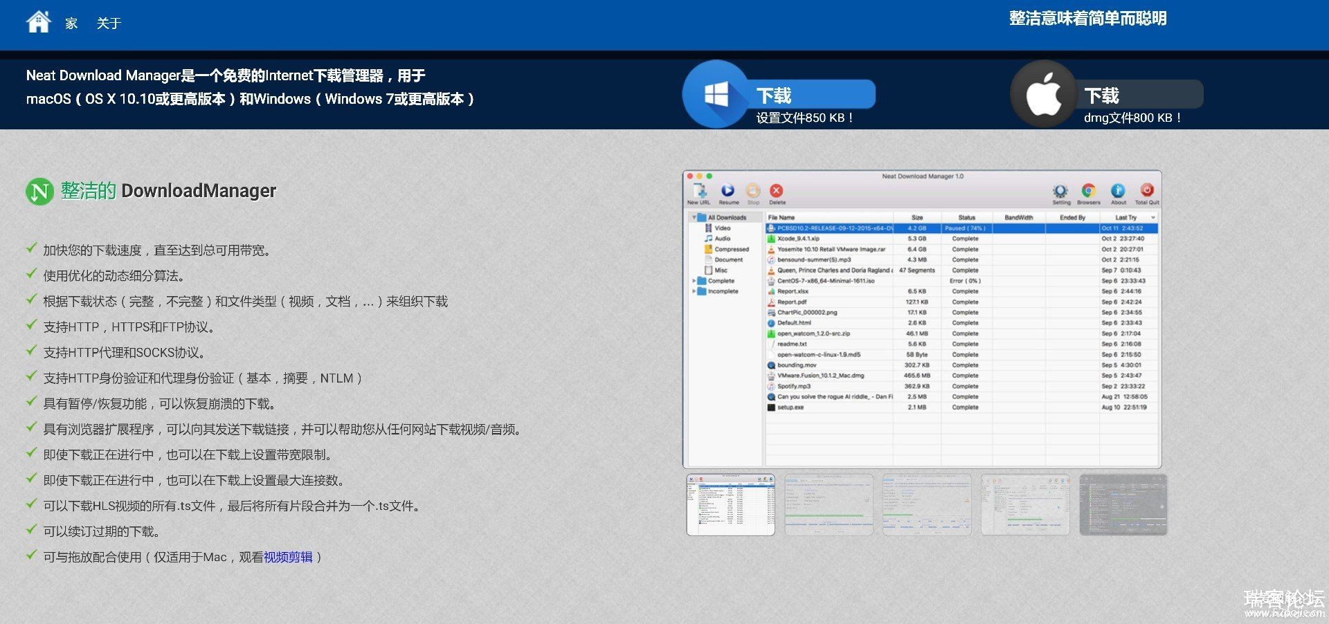This screenshot has height=624, width=1329.
Task: Click the Status column header
Action: tap(967, 217)
